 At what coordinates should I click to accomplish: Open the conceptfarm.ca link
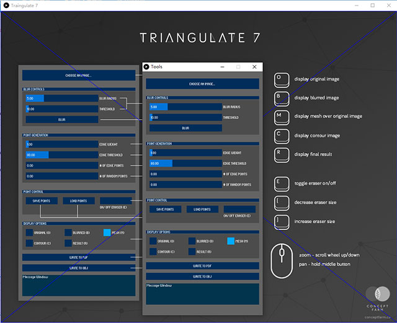pos(377,317)
